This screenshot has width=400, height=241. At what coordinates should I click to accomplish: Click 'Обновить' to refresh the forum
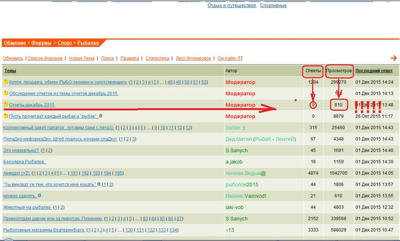(x=13, y=58)
